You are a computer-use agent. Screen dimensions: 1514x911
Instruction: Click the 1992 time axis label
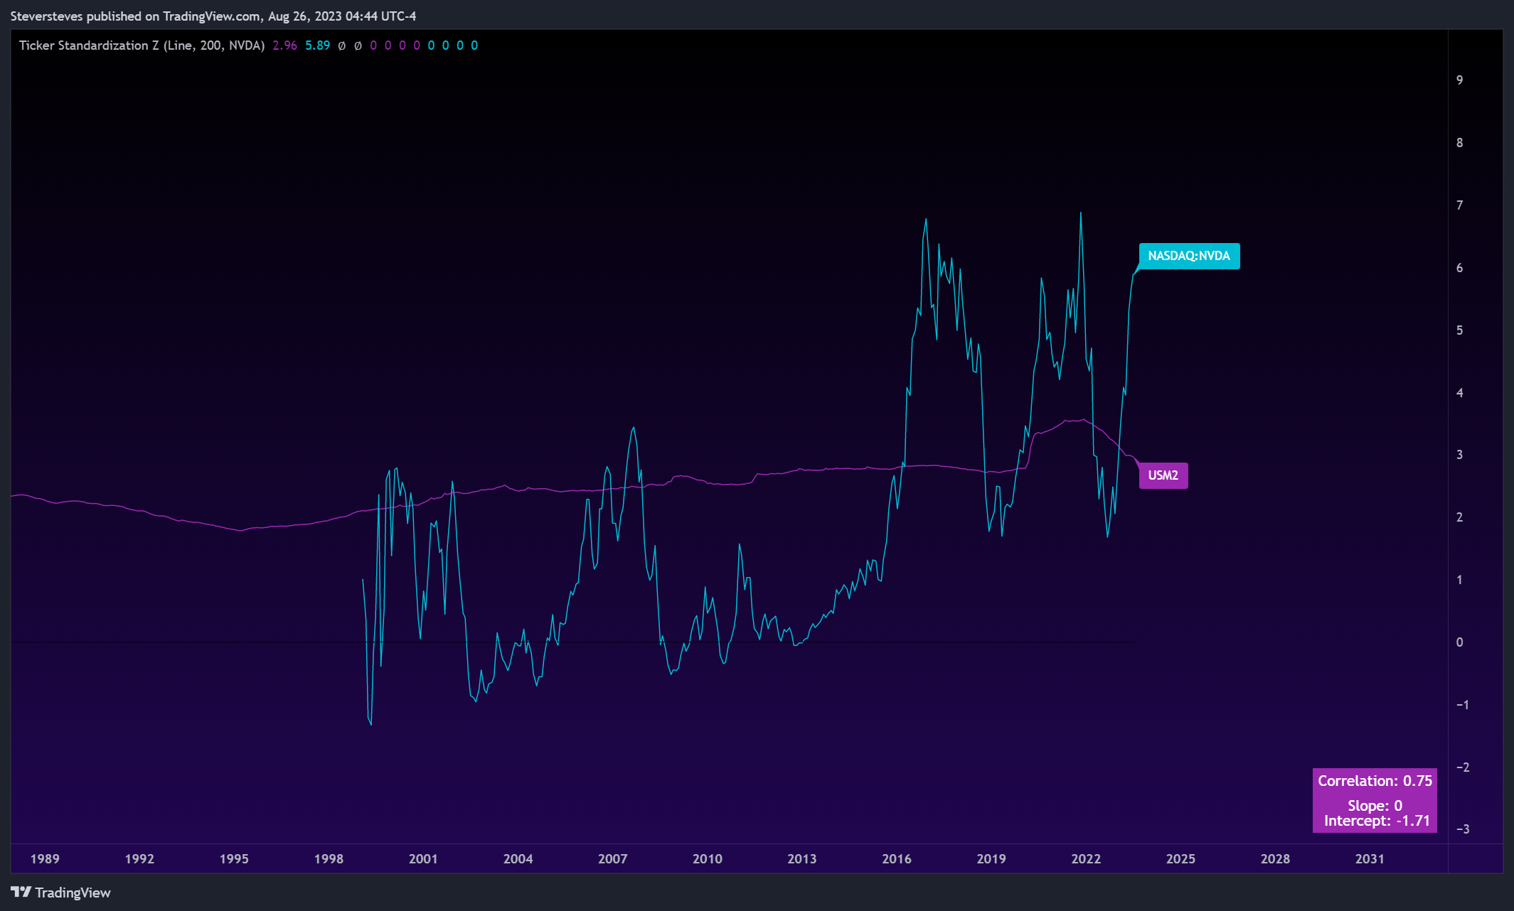139,858
